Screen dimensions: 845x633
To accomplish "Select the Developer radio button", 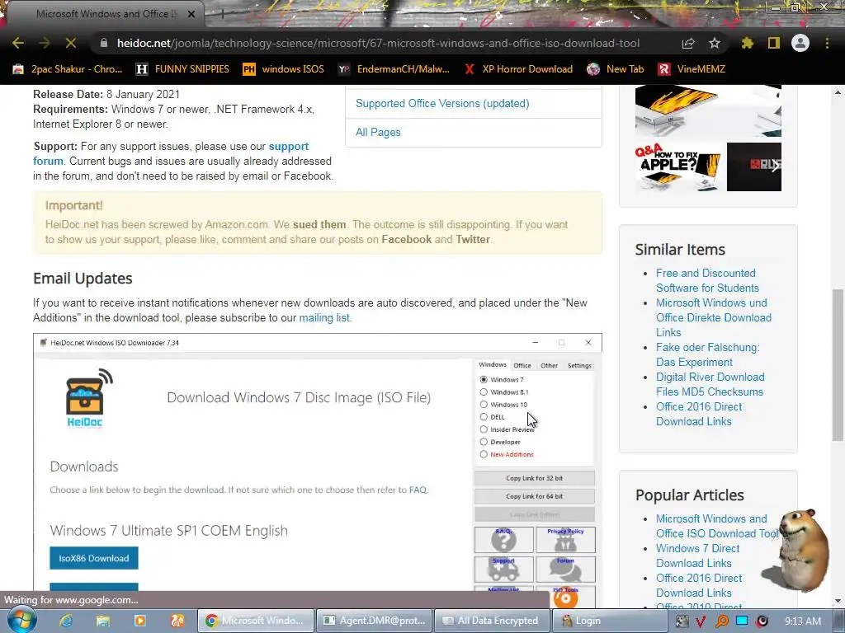I will [x=484, y=442].
